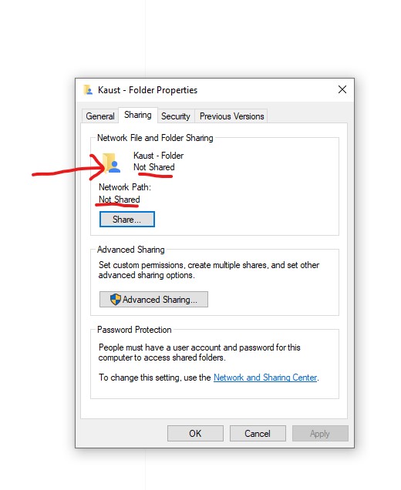
Task: Dismiss the dialog with Cancel
Action: click(258, 434)
